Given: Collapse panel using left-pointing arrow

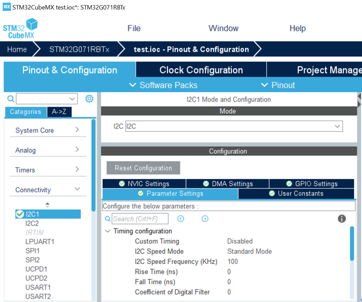Looking at the screenshot, I should tap(359, 96).
